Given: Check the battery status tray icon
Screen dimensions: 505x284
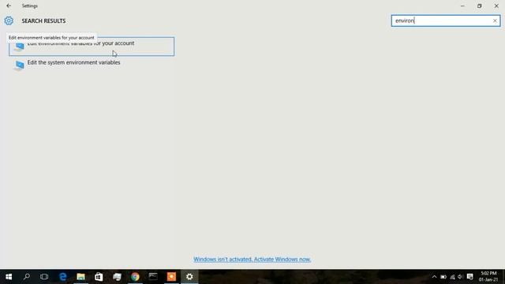Looking at the screenshot, I should [x=443, y=277].
